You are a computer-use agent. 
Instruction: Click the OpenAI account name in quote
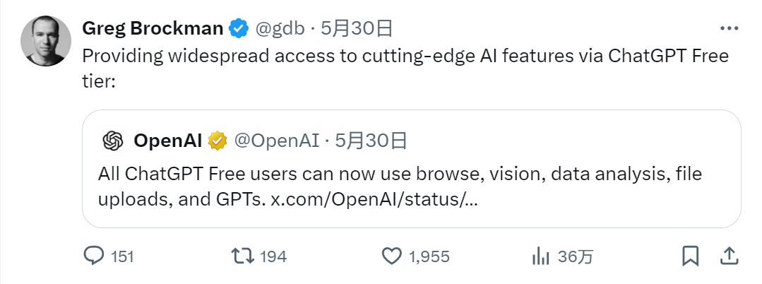[x=168, y=141]
